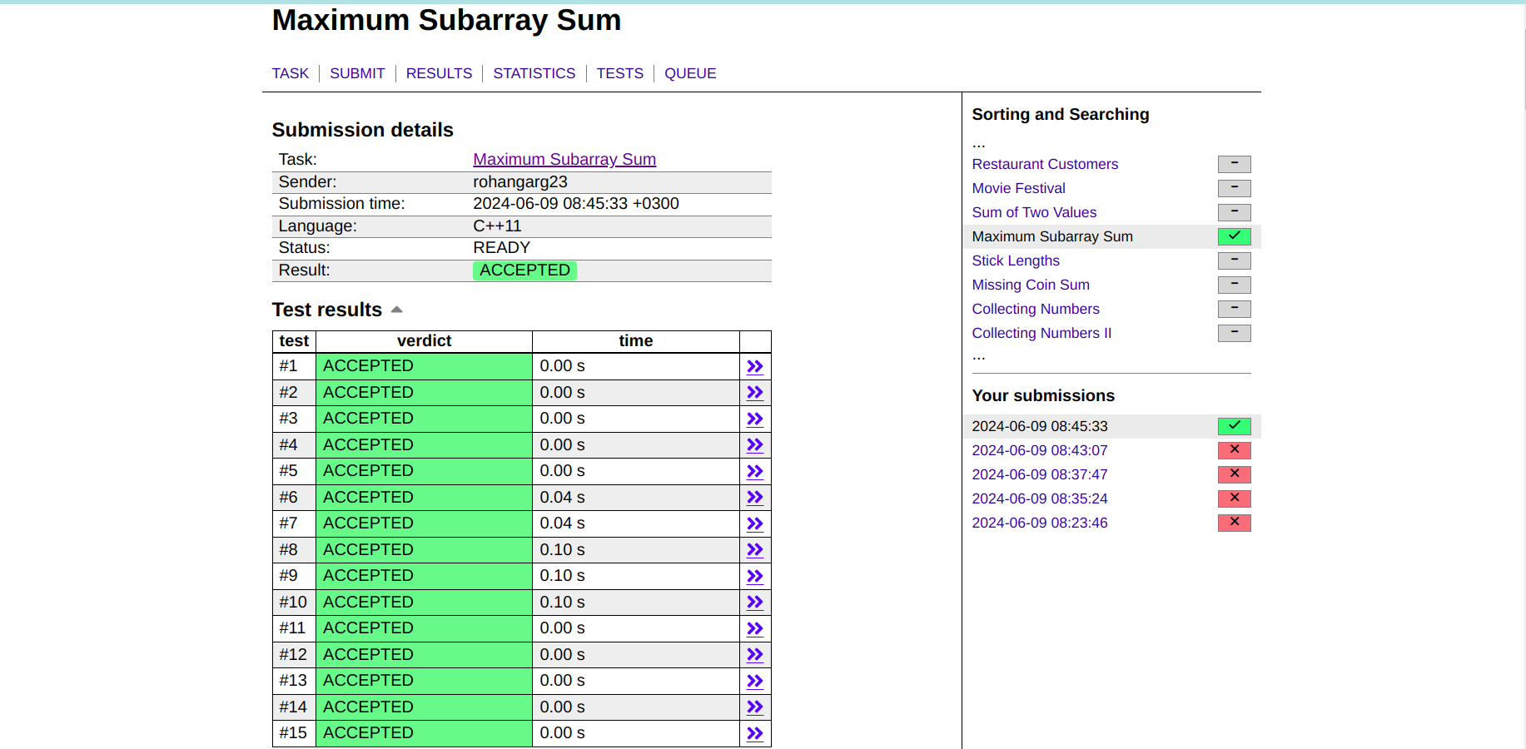Image resolution: width=1526 pixels, height=749 pixels.
Task: Click red cross for 08:37:47 submission
Action: pos(1234,474)
